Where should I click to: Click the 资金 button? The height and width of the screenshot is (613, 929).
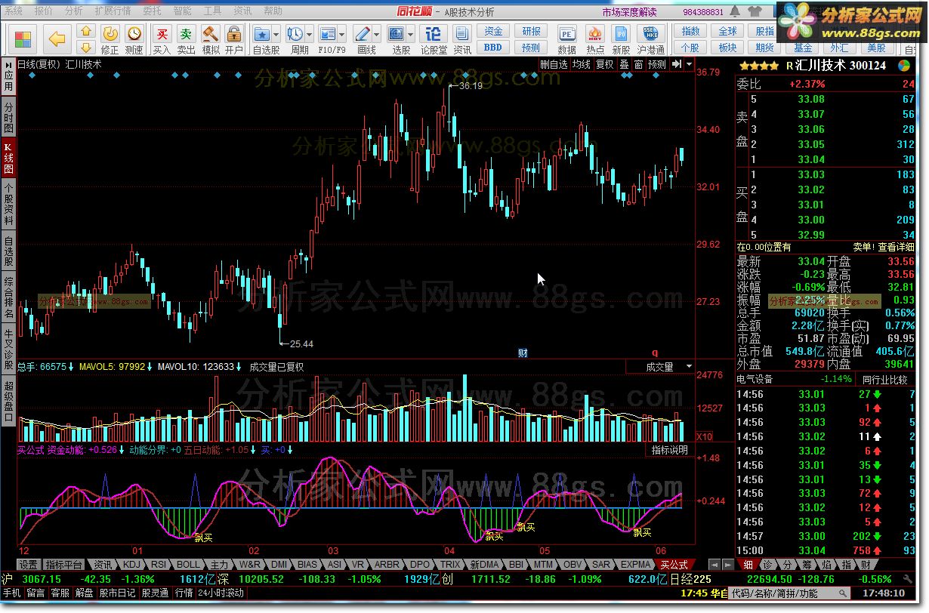click(x=492, y=32)
